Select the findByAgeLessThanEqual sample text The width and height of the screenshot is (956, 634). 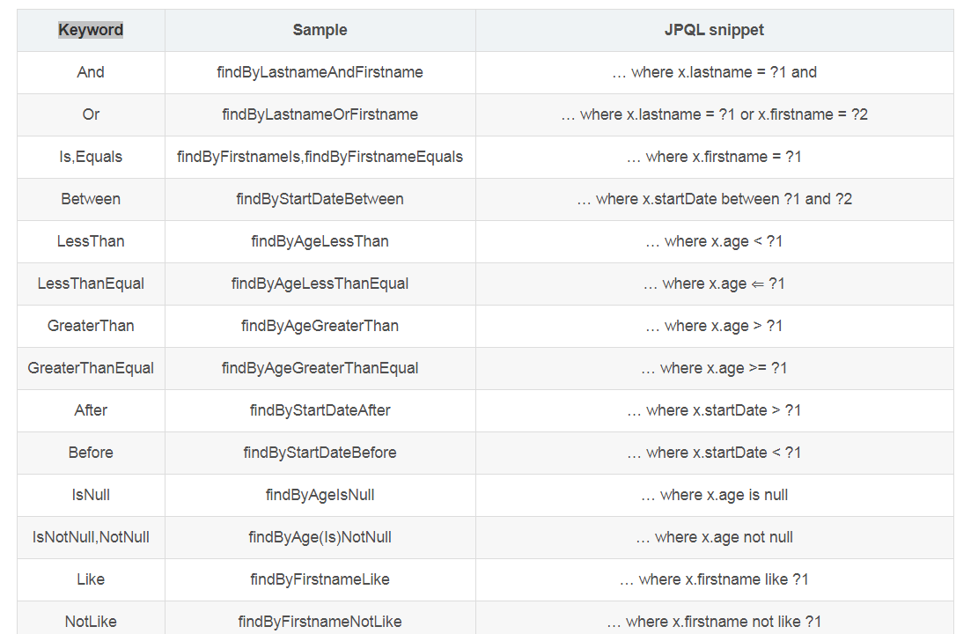[x=320, y=284]
